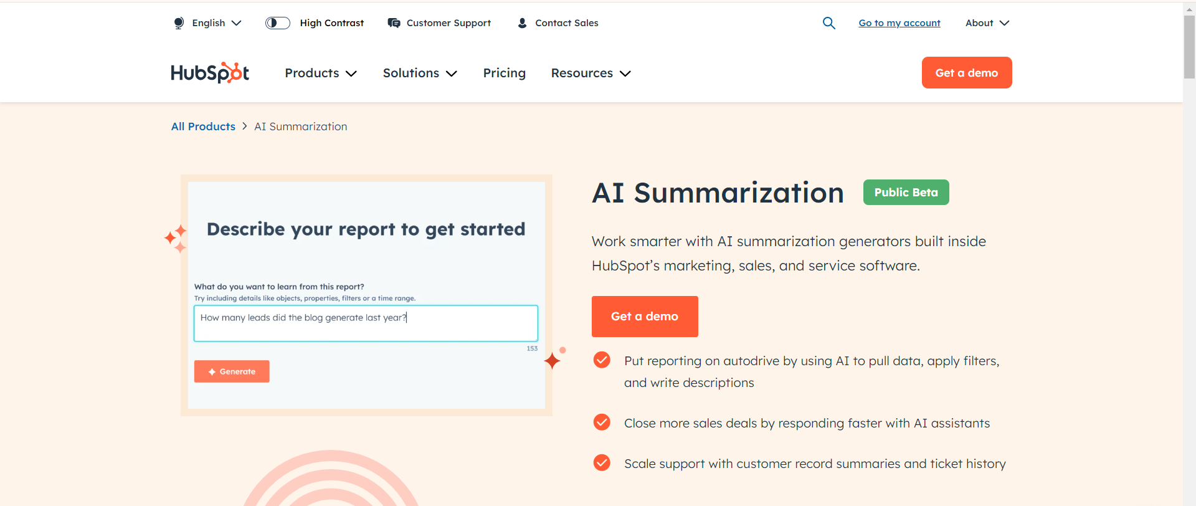Click the 'Describe your report to get started' image
This screenshot has height=506, width=1196.
[366, 295]
